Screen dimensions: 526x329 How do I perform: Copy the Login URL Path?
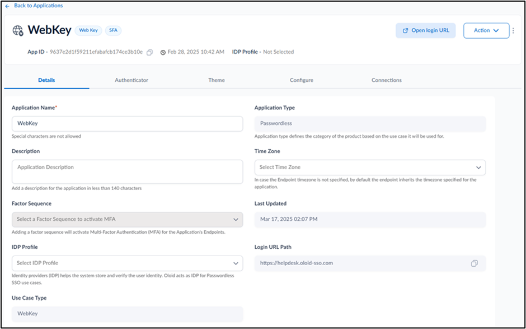pos(474,263)
